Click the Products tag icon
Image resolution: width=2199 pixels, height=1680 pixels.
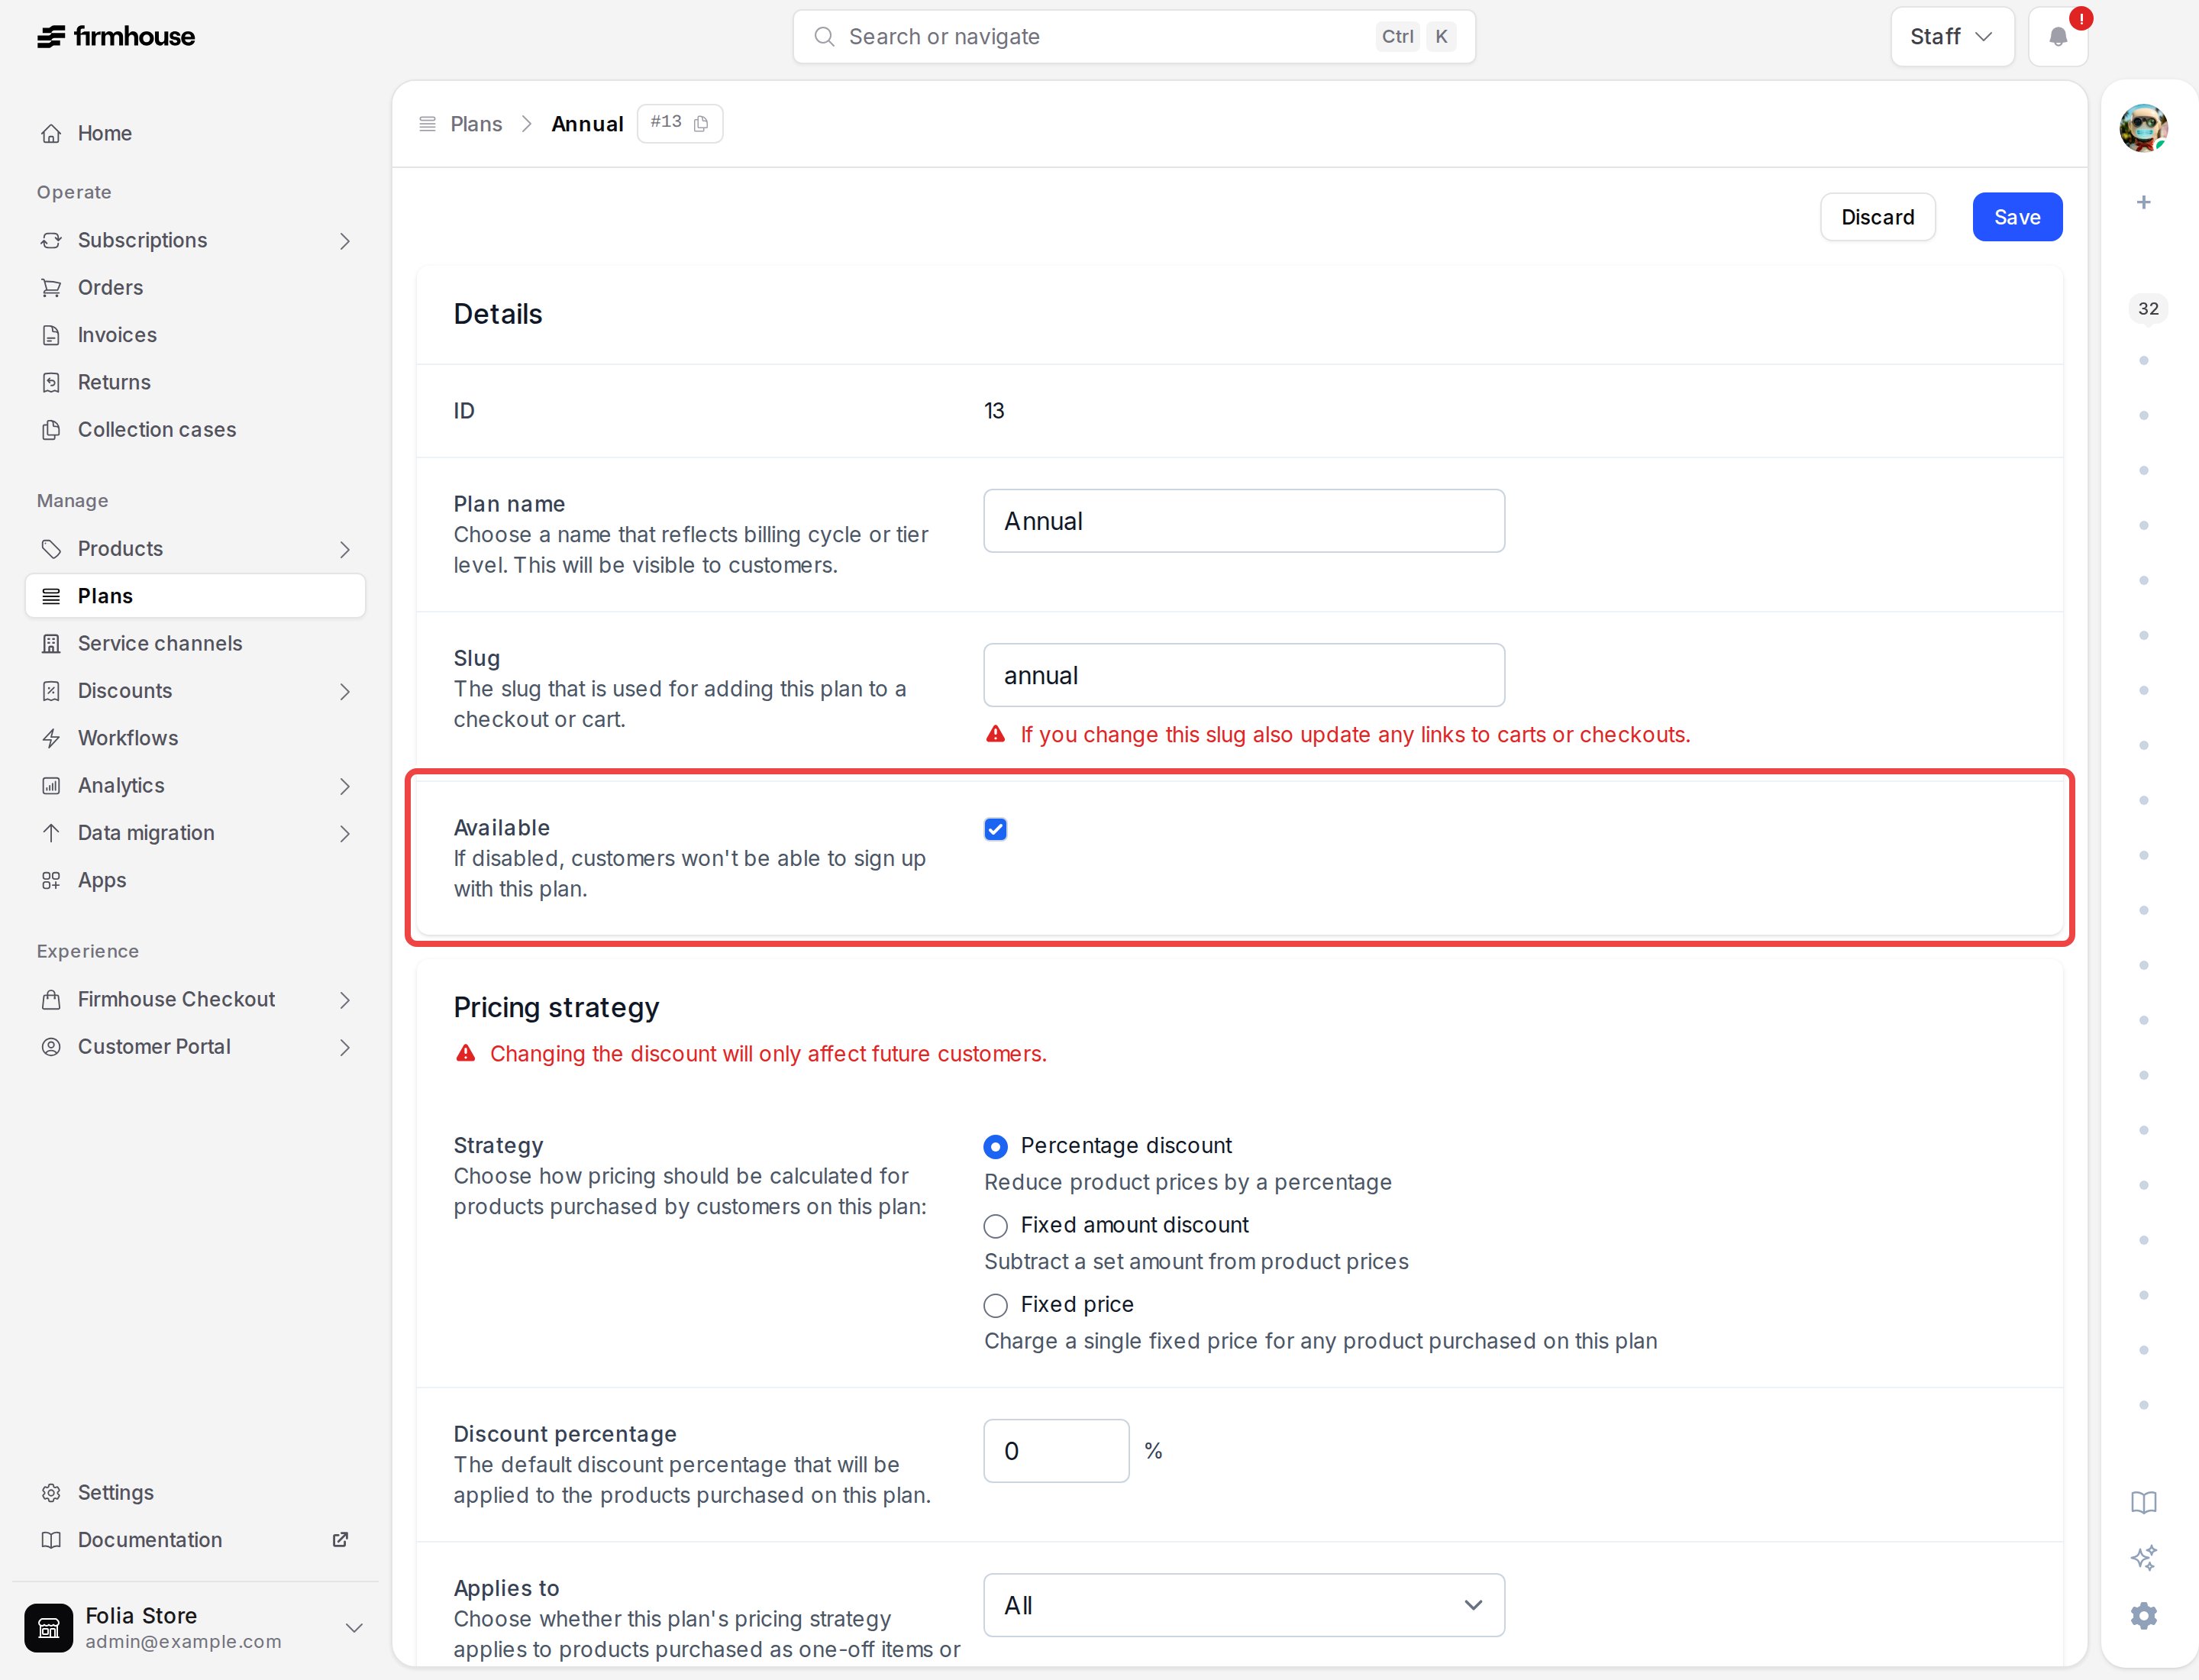click(51, 549)
